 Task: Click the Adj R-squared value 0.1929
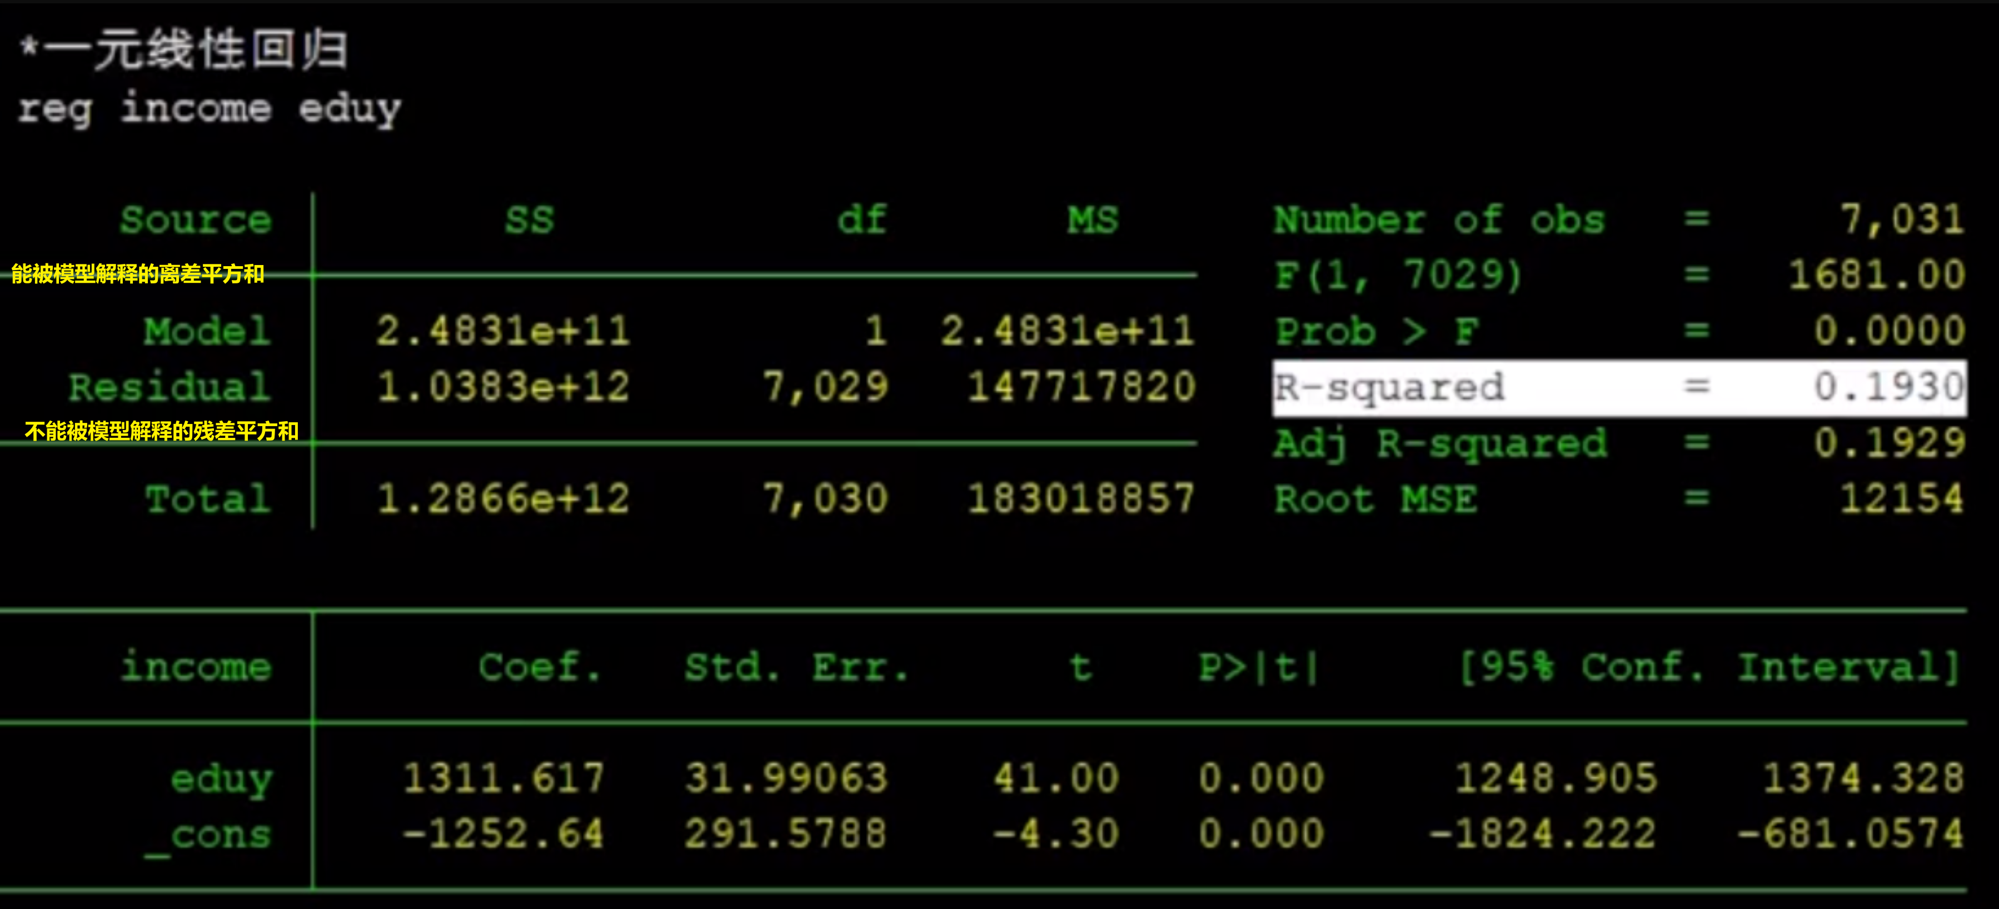[x=1888, y=443]
